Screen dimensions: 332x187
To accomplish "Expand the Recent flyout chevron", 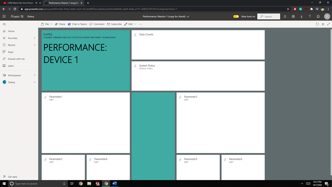I will [x=34, y=45].
